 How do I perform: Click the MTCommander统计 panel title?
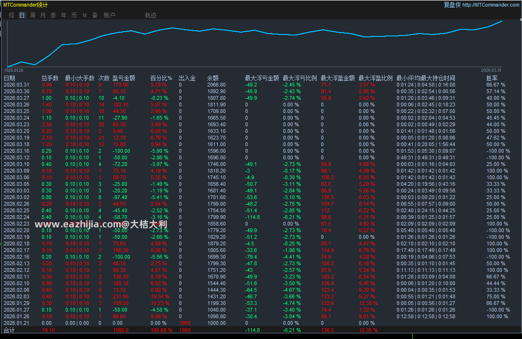tap(25, 5)
